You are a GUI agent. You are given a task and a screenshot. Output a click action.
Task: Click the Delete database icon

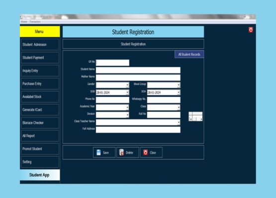[121, 152]
